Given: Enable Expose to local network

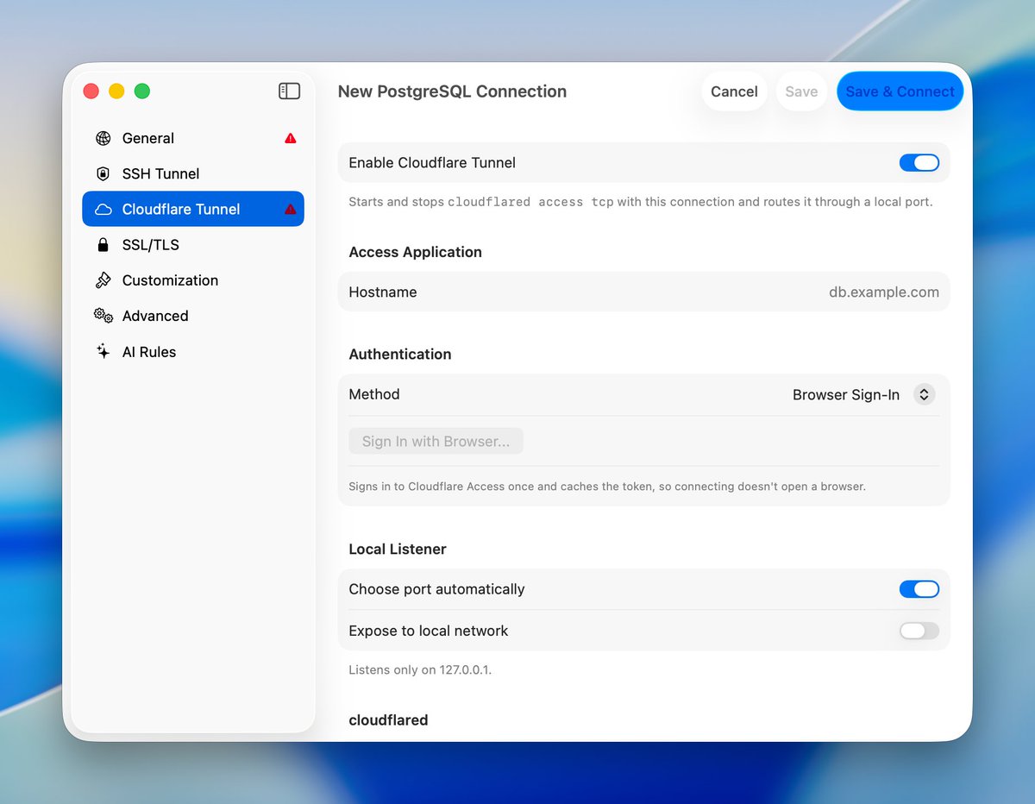Looking at the screenshot, I should tap(919, 631).
